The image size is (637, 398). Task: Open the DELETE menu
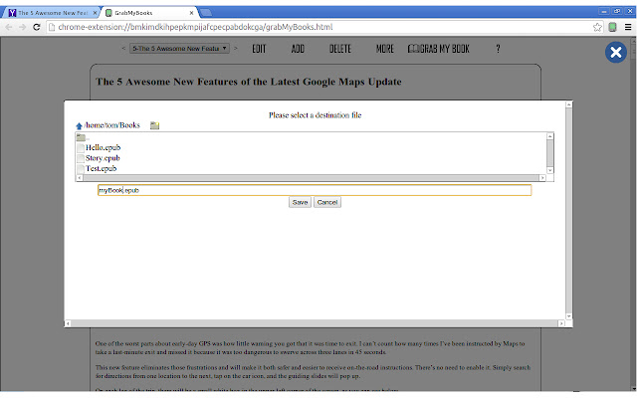[x=340, y=49]
